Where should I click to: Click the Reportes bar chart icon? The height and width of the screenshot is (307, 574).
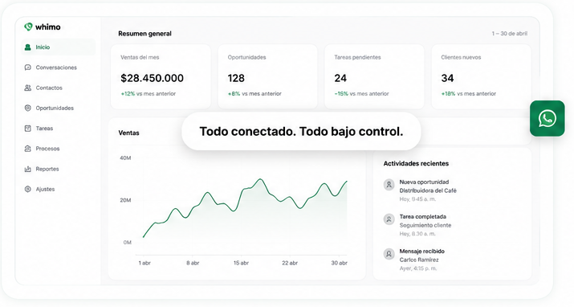coord(27,169)
